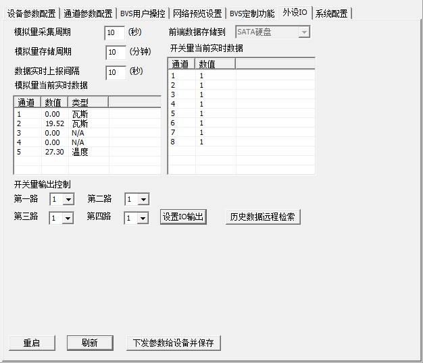The width and height of the screenshot is (423, 363).
Task: Click 下发参数给设备并保存 button
Action: (174, 343)
